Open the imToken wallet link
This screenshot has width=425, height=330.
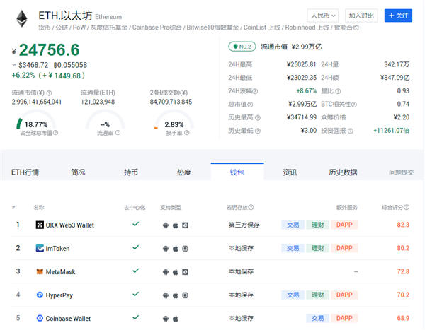[x=57, y=248]
